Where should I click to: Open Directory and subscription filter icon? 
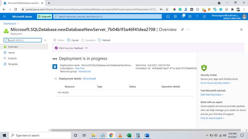pos(175,16)
